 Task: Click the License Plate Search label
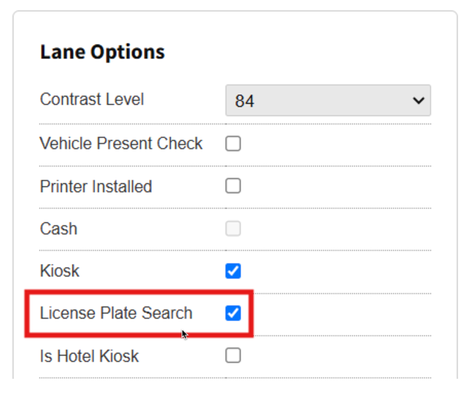click(x=116, y=313)
